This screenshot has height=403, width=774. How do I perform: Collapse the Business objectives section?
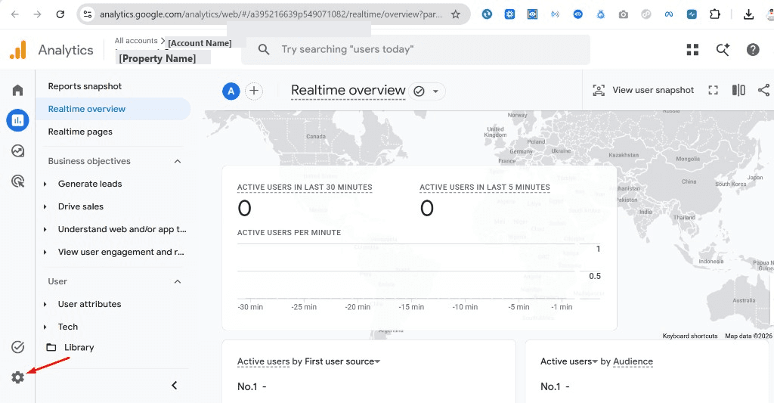tap(178, 162)
